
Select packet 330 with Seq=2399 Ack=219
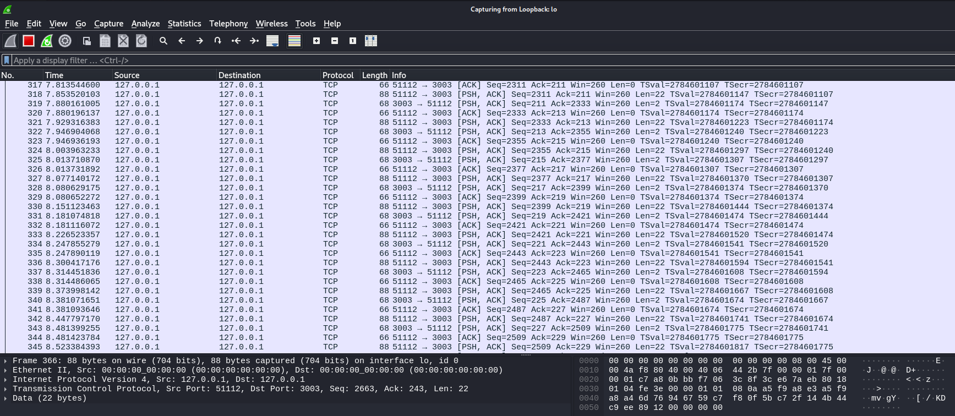click(477, 207)
